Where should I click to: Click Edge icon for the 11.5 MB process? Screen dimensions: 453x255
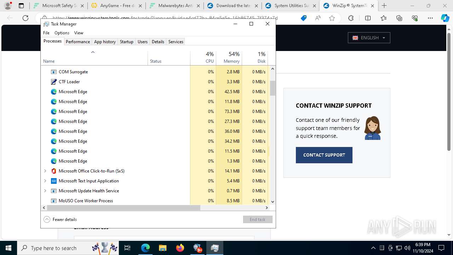click(x=54, y=151)
